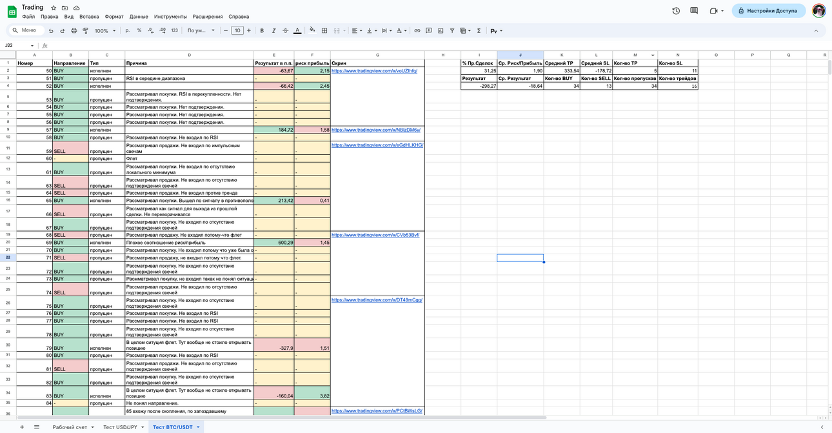The width and height of the screenshot is (832, 433).
Task: Open the fill color picker
Action: [x=312, y=30]
